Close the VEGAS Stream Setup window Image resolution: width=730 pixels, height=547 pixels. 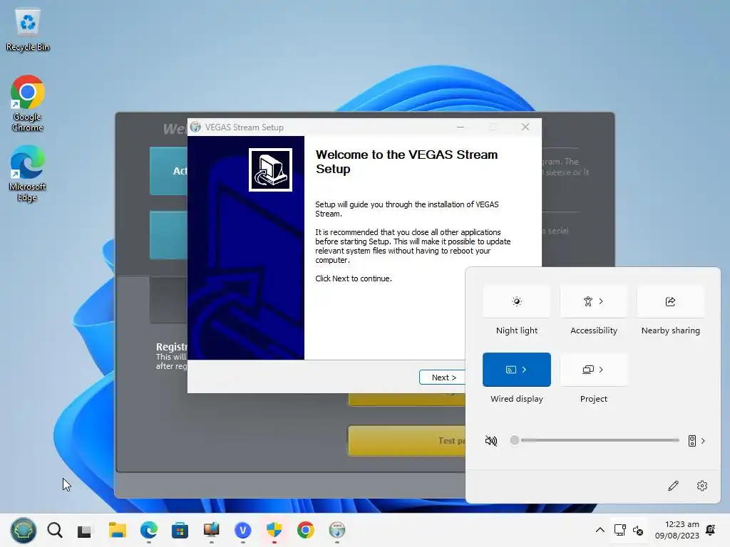525,127
